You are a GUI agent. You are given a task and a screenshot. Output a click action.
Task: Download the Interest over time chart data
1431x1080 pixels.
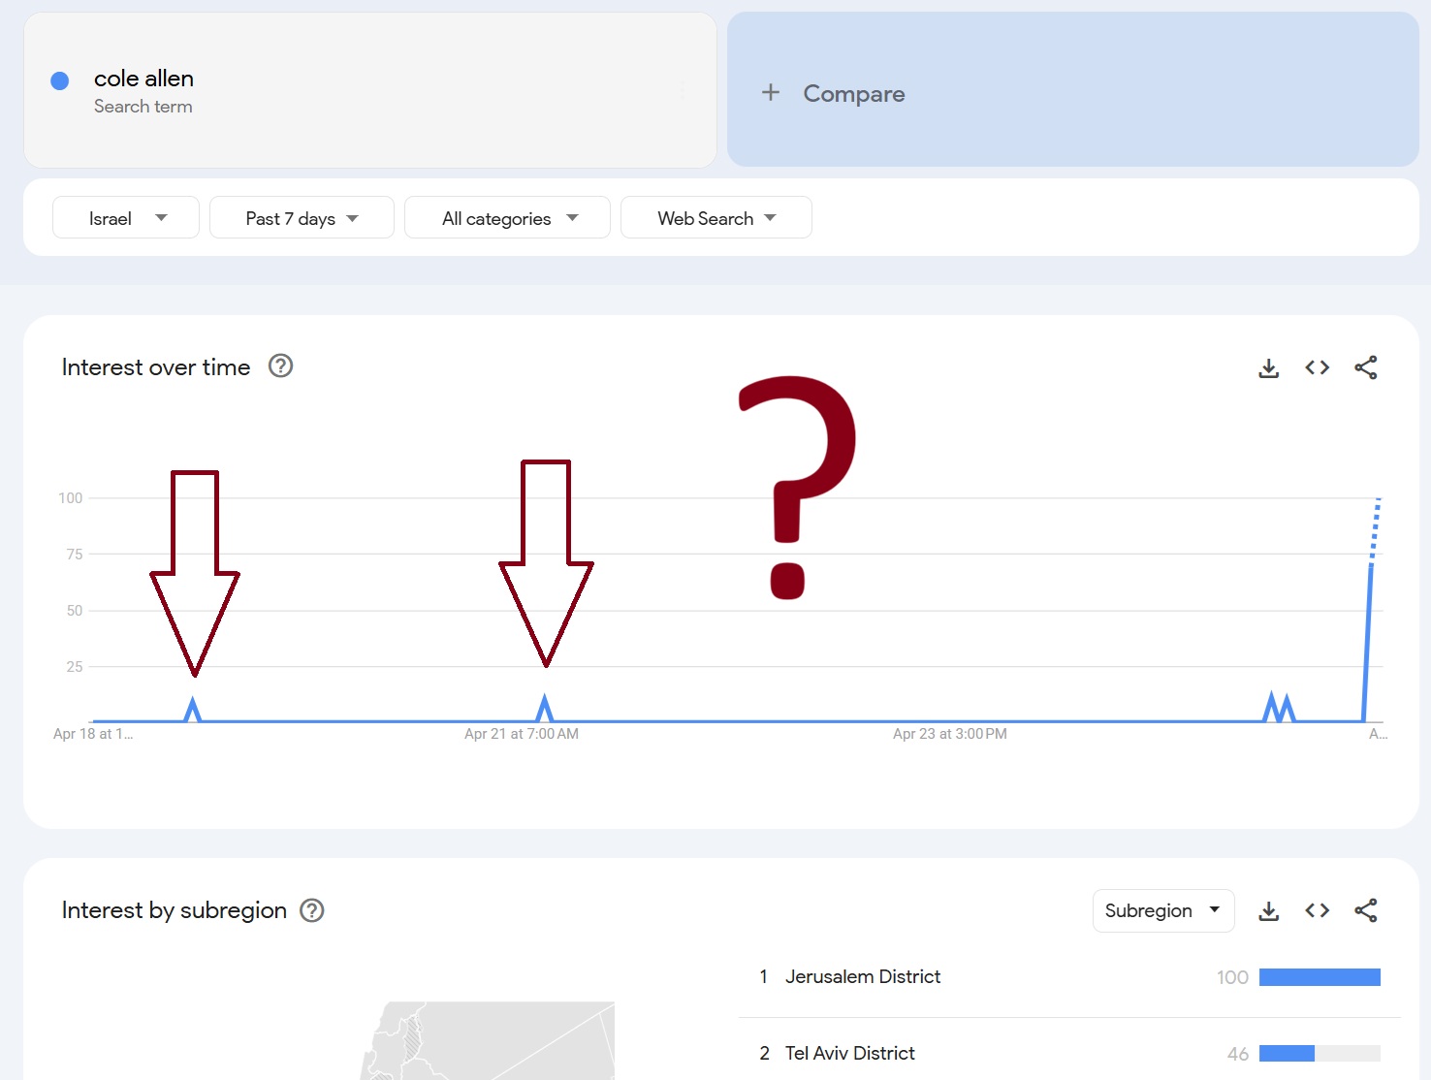click(x=1268, y=368)
